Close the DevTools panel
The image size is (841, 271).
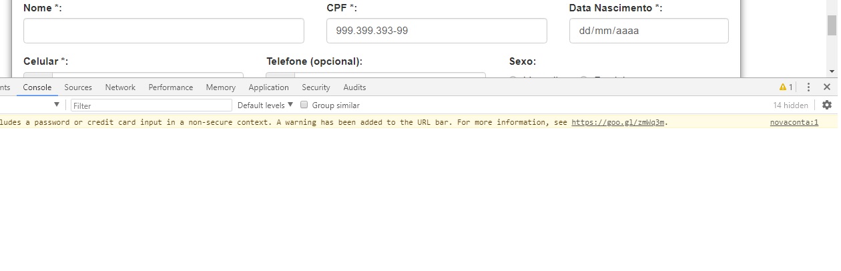click(x=827, y=87)
